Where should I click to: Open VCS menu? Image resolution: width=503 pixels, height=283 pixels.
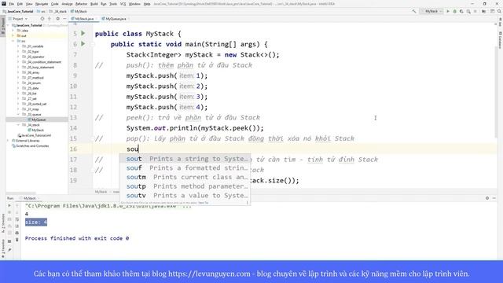[x=123, y=4]
